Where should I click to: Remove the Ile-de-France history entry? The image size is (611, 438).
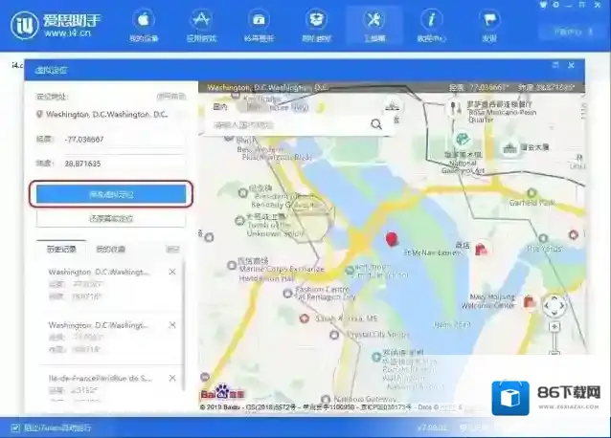172,378
